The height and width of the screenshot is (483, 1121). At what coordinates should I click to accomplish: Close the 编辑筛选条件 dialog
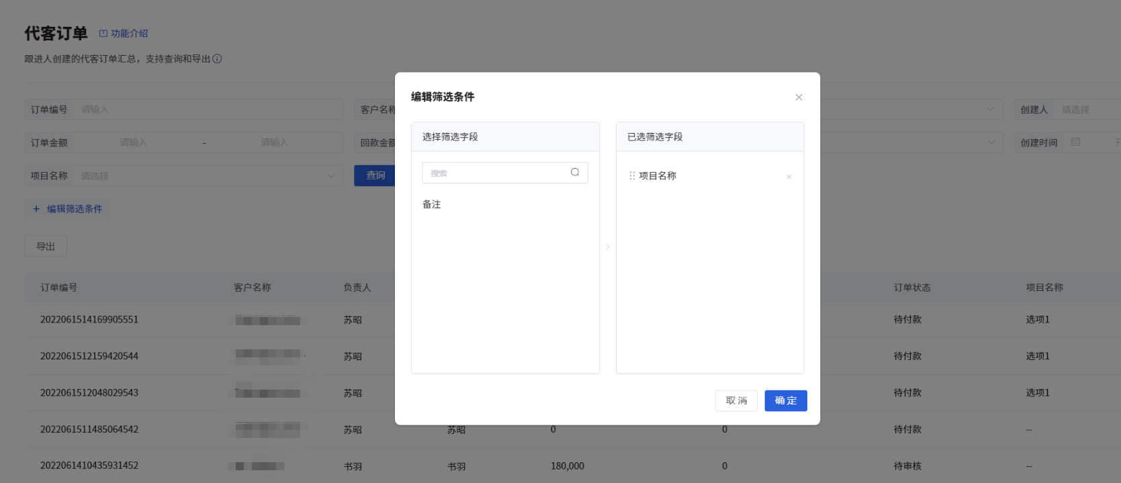pyautogui.click(x=799, y=97)
